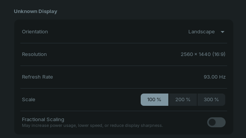Click the Orientation dropdown arrow icon
This screenshot has height=138, width=246.
click(x=223, y=32)
